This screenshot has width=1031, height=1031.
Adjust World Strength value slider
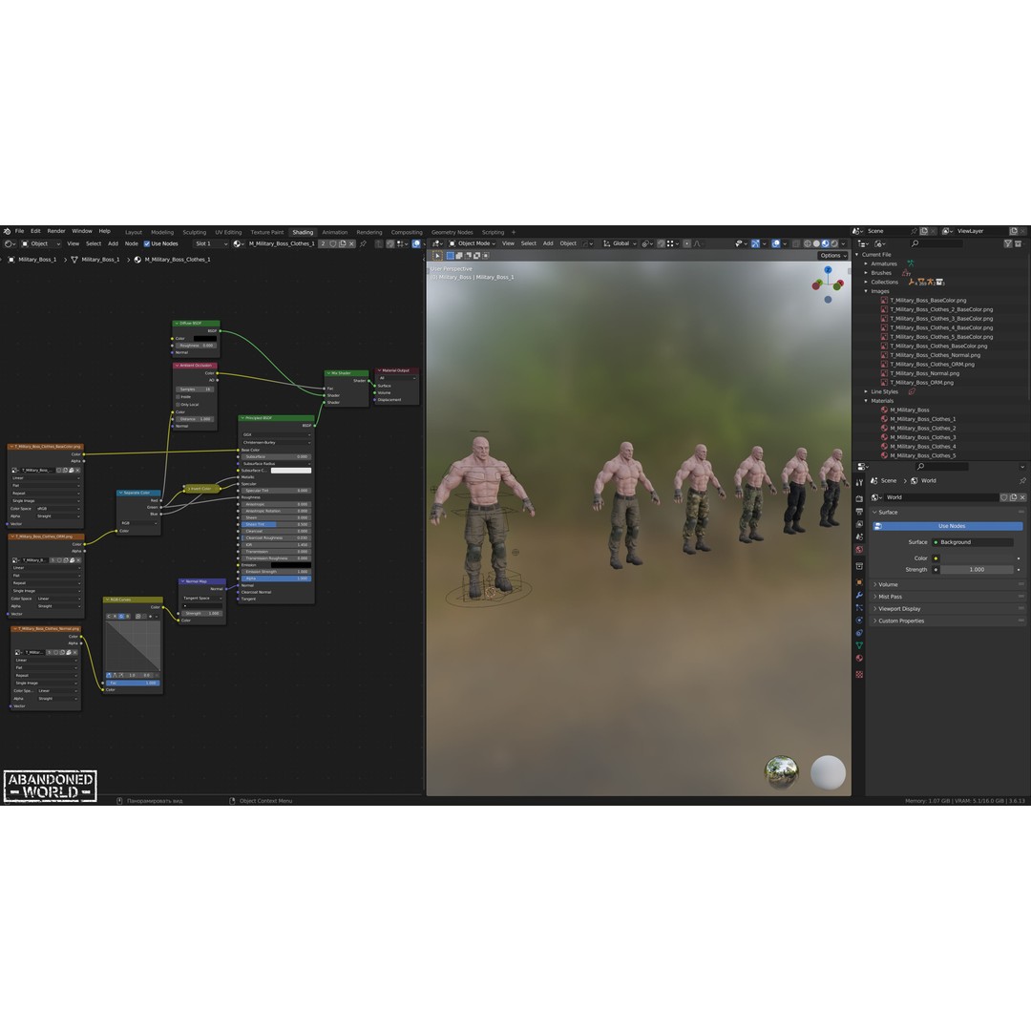click(x=977, y=570)
